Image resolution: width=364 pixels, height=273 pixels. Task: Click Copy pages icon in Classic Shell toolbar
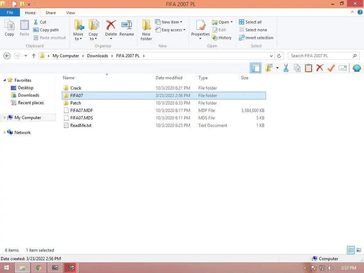click(297, 68)
